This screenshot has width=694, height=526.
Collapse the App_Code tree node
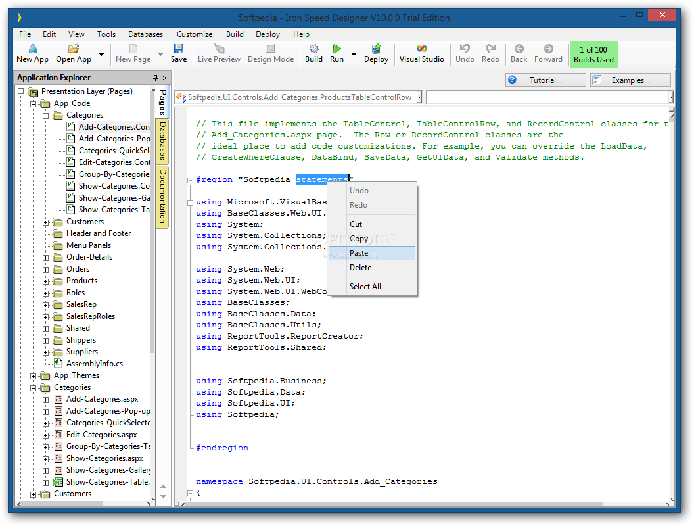tap(34, 104)
